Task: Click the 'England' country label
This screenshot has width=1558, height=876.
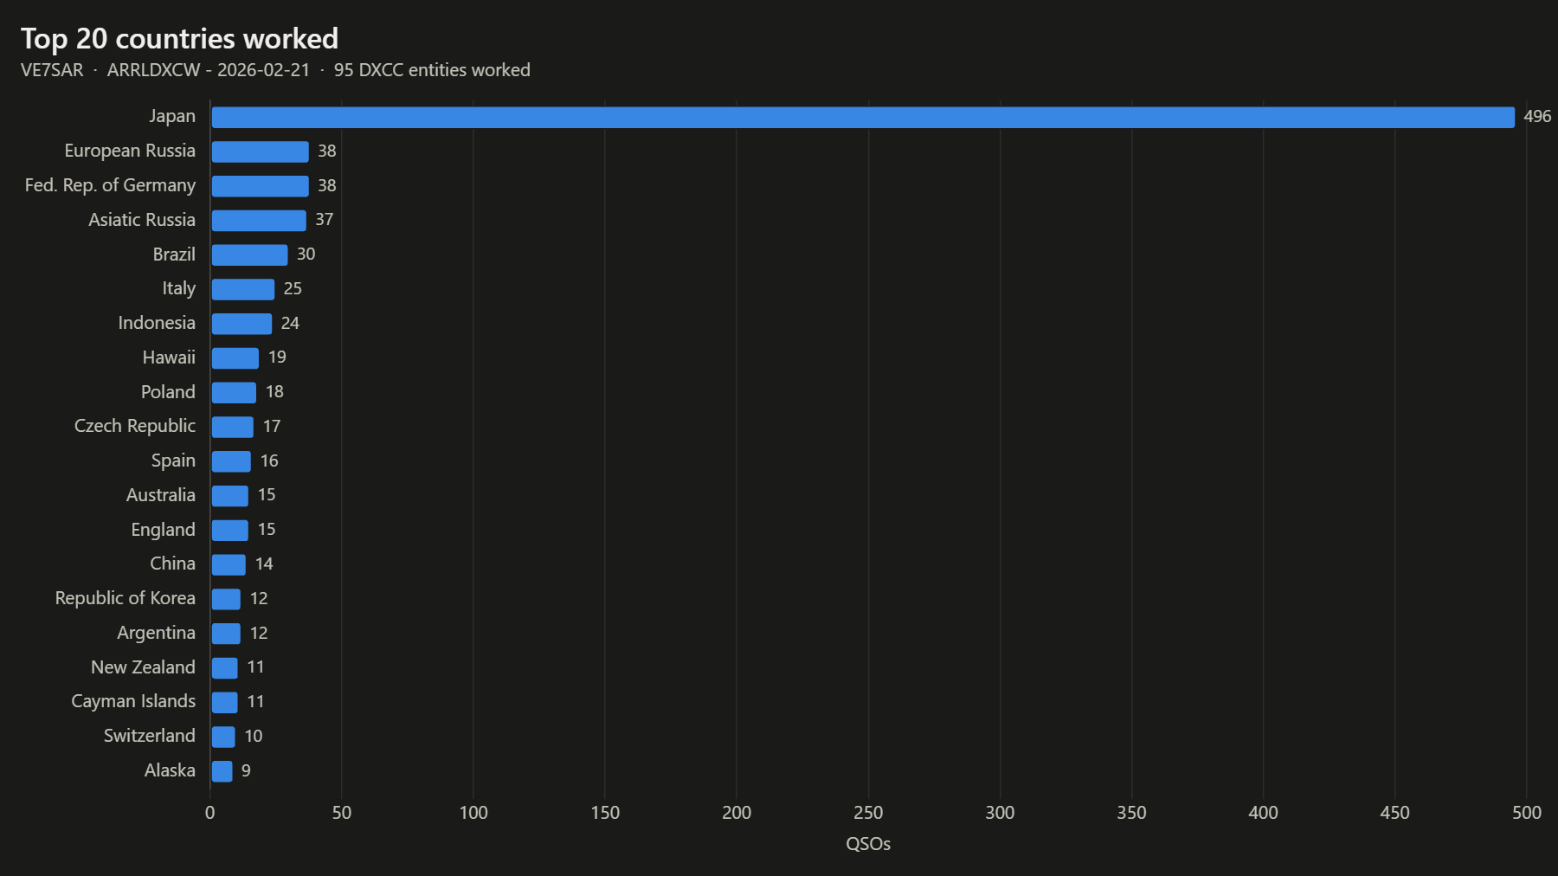Action: tap(163, 530)
